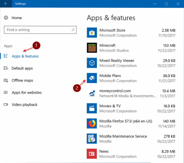Open Offline maps settings
The width and height of the screenshot is (184, 163).
[x=22, y=80]
